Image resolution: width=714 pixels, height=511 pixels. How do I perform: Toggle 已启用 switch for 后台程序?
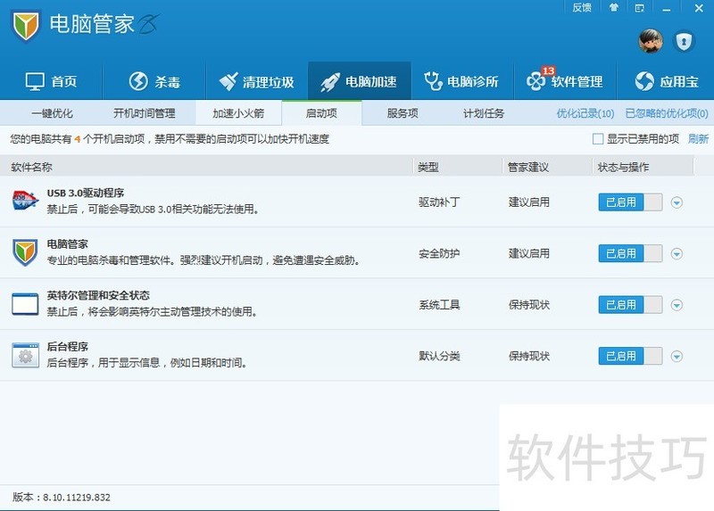[x=630, y=356]
